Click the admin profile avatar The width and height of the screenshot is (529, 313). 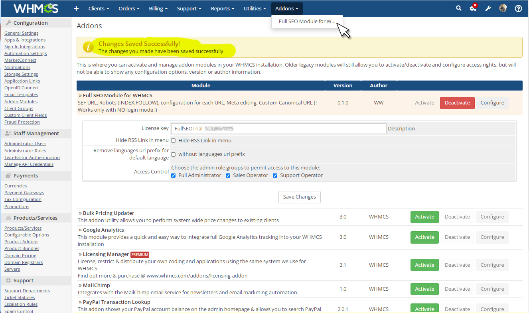click(x=503, y=8)
